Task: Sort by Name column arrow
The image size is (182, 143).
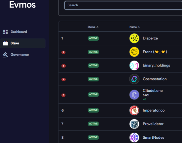Action: tap(139, 27)
